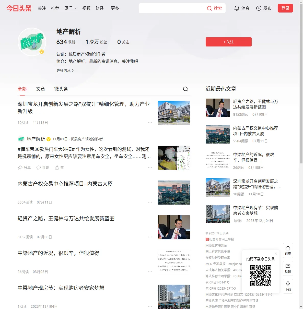The height and width of the screenshot is (309, 303).
Task: Click the 1.9万 粉丝 follower count
Action: tap(96, 42)
